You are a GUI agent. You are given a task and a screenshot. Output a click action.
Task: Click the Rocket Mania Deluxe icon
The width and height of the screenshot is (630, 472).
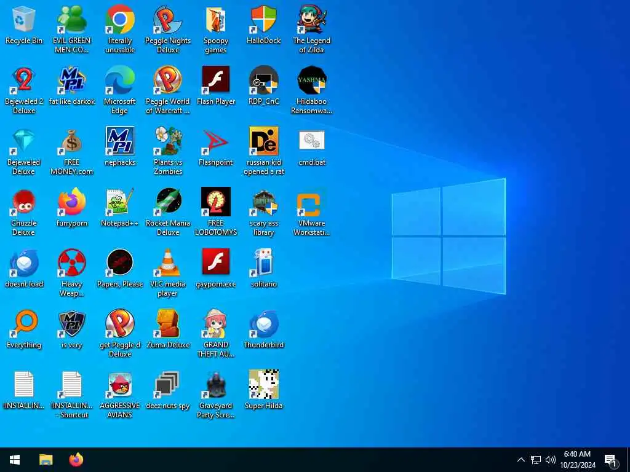168,202
